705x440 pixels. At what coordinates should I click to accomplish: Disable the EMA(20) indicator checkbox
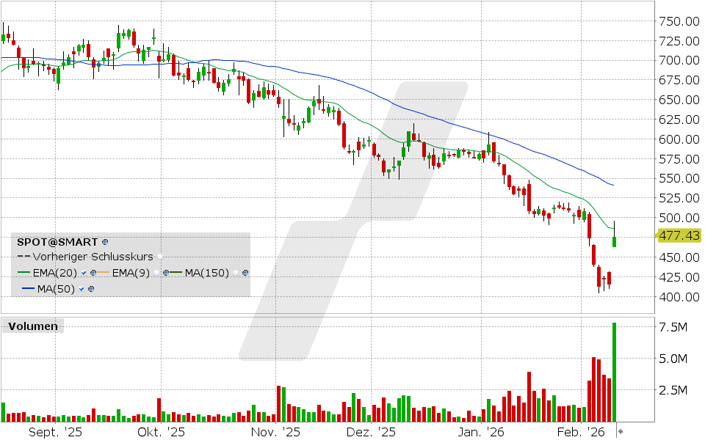tap(83, 272)
